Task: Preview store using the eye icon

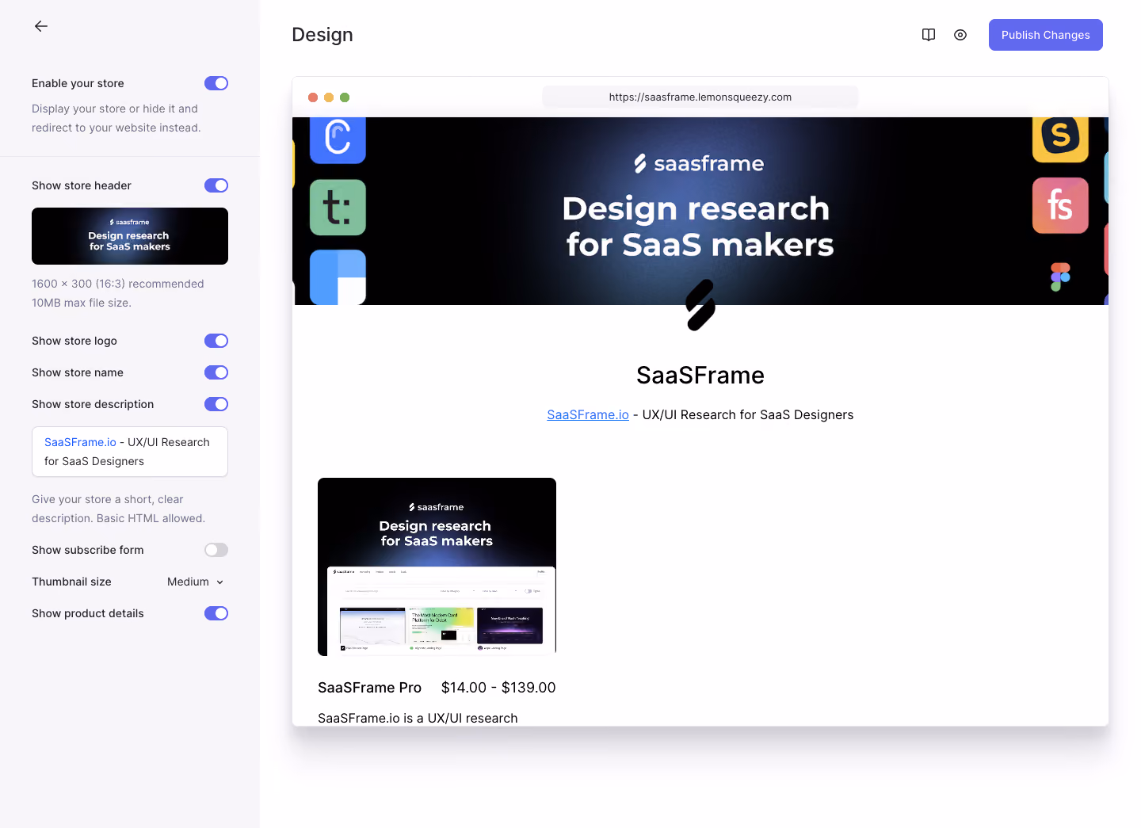Action: pos(960,35)
